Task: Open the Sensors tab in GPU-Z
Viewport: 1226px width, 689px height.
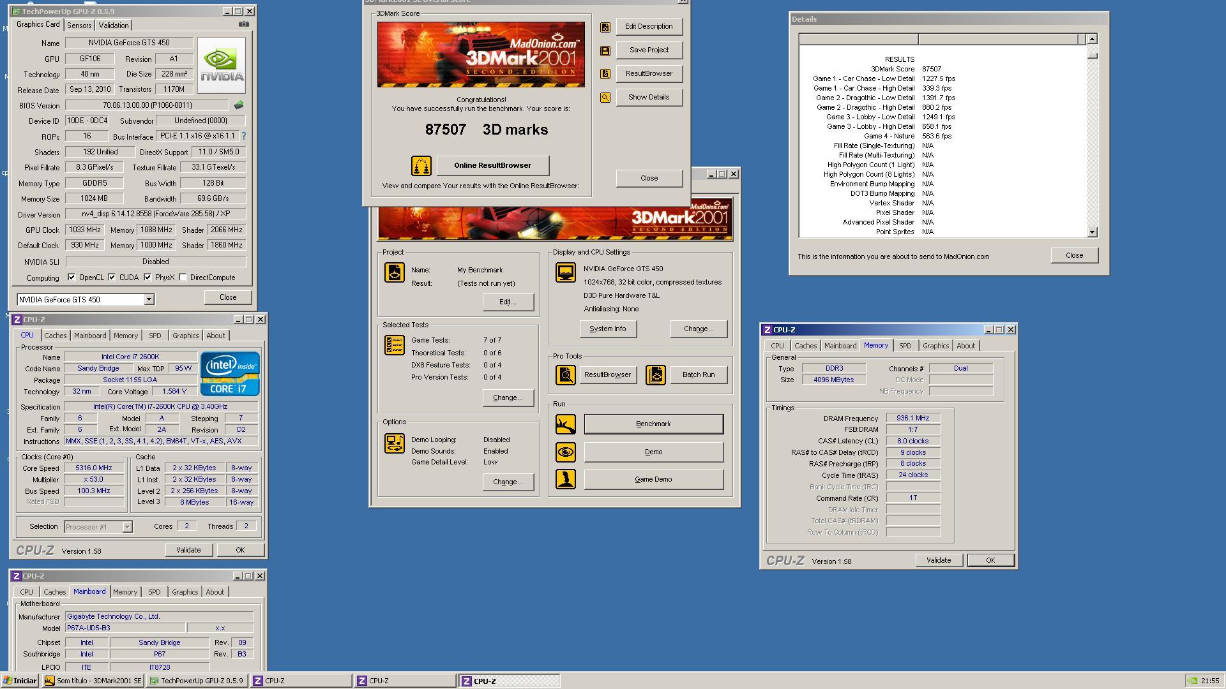Action: click(x=79, y=26)
